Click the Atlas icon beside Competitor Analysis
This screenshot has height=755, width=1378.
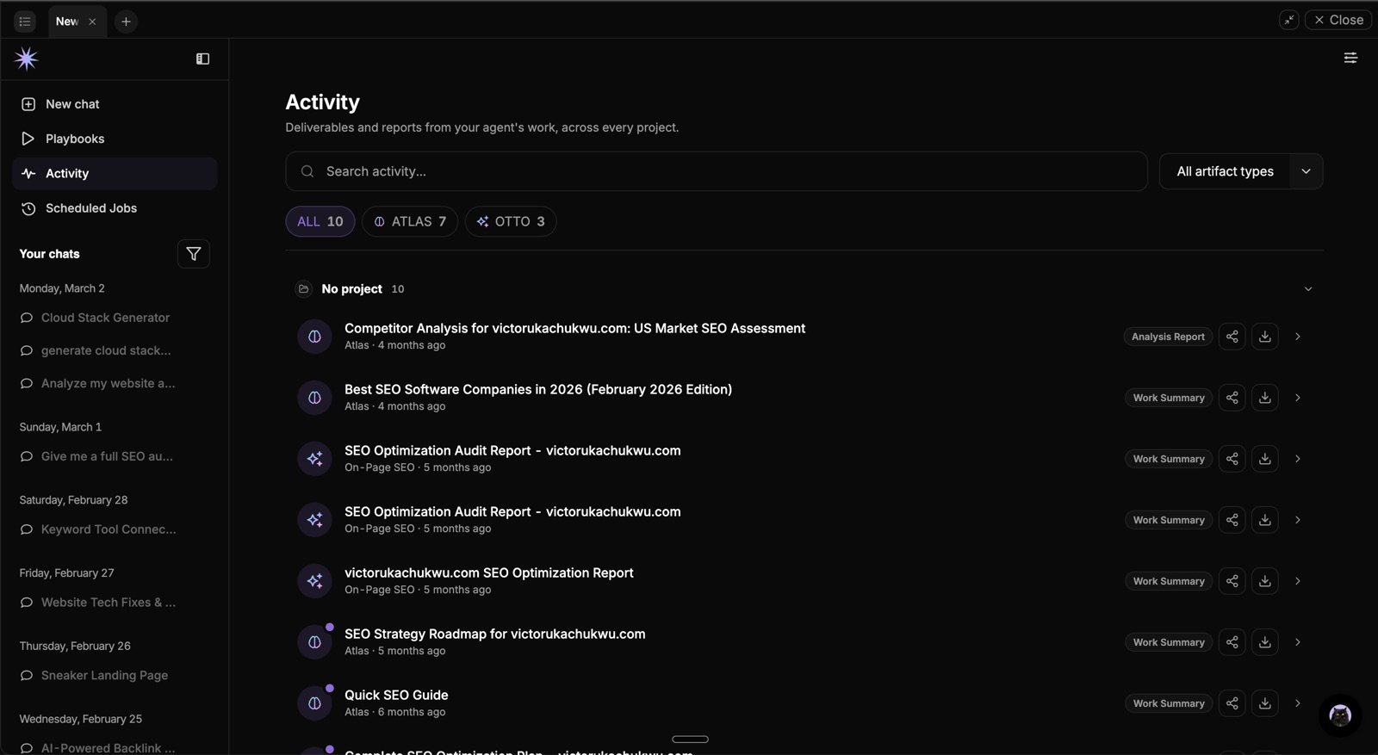(314, 337)
